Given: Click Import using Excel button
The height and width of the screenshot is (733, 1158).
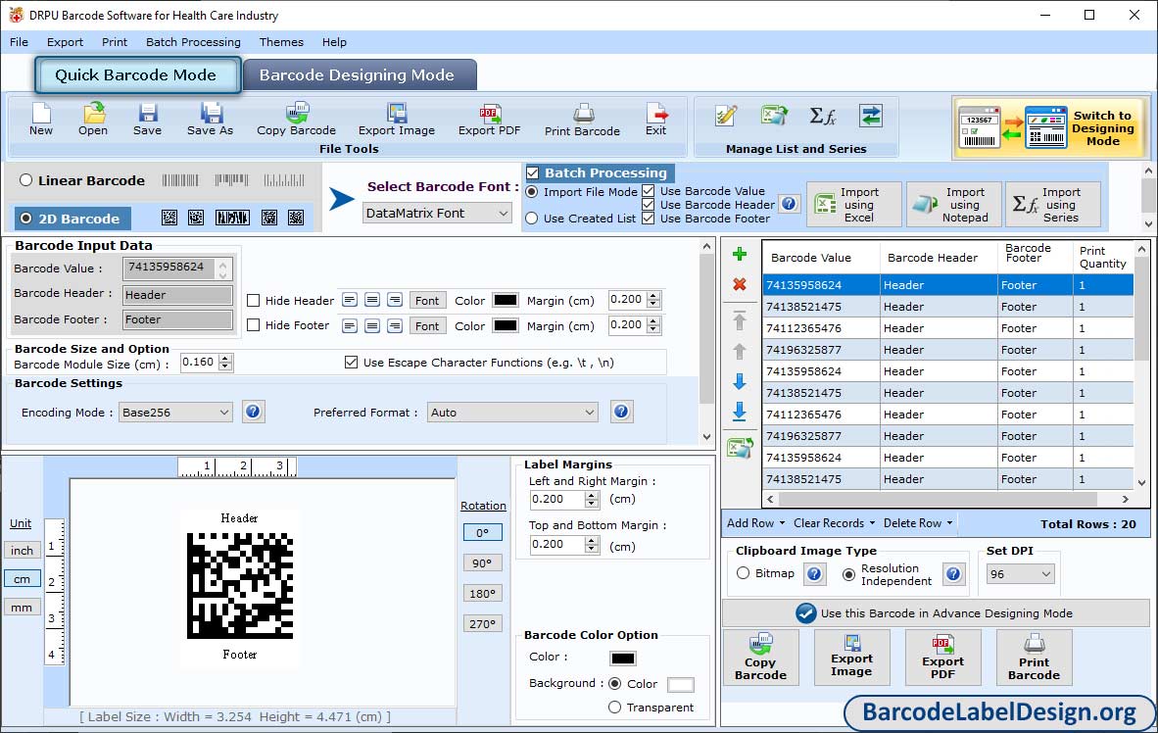Looking at the screenshot, I should coord(854,204).
